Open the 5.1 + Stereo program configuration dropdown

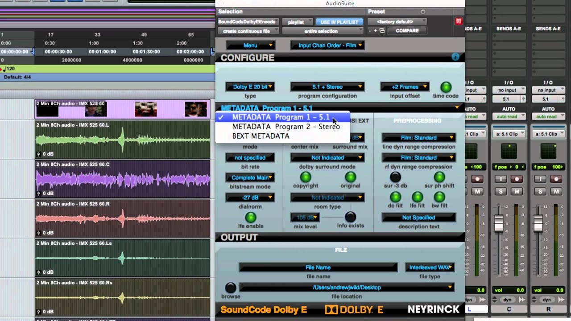[327, 87]
